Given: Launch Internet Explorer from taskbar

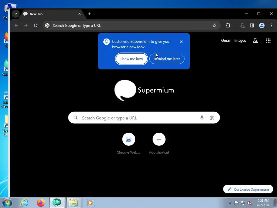Looking at the screenshot, I should (24, 203).
